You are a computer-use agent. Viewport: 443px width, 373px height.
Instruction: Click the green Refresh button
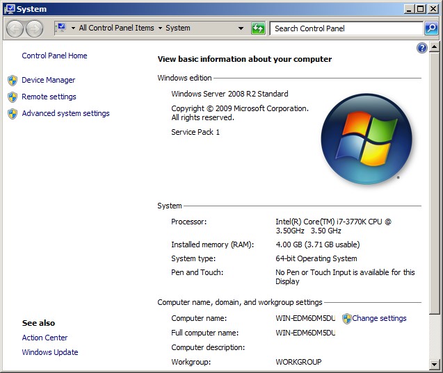click(258, 28)
